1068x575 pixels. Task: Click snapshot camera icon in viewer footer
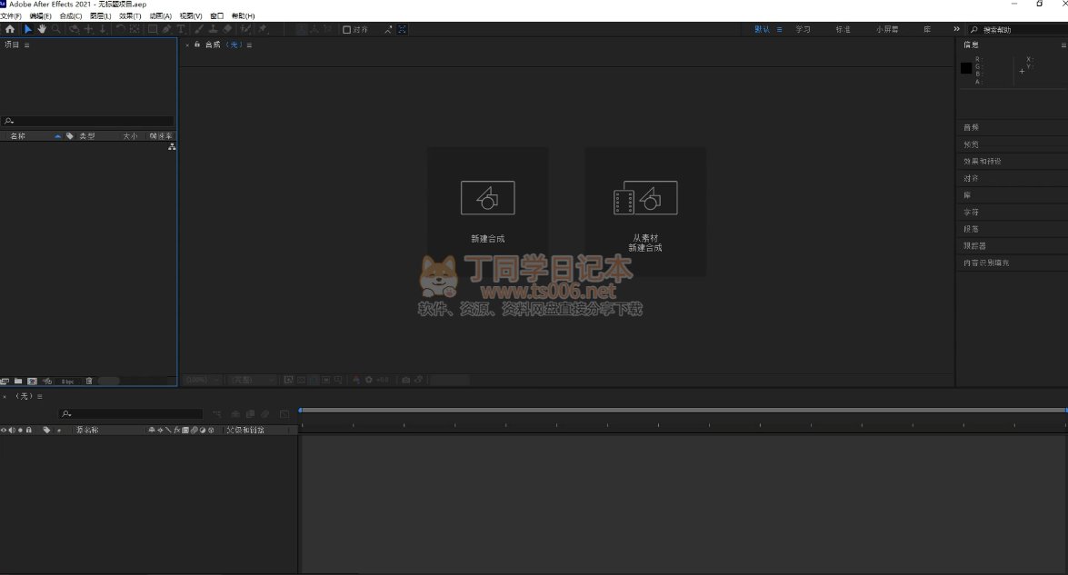pos(406,380)
